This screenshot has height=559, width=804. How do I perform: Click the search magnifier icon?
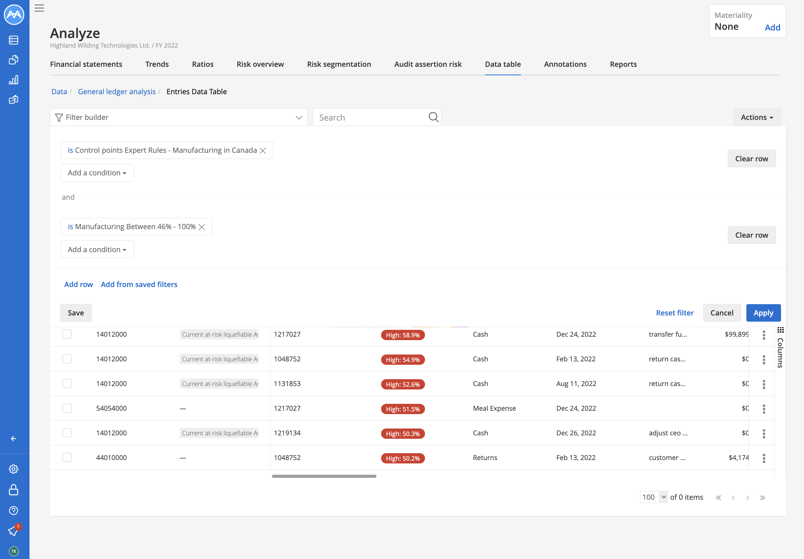pos(434,117)
